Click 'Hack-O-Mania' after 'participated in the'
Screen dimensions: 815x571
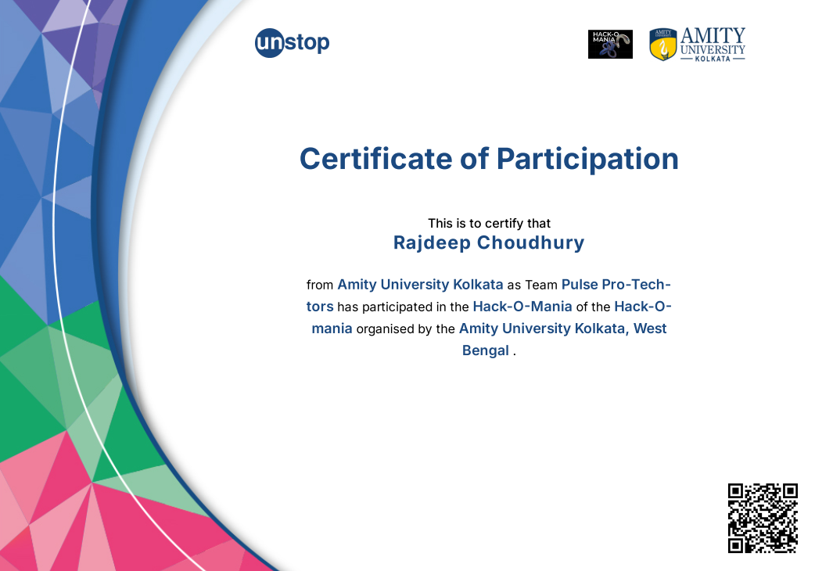point(522,307)
